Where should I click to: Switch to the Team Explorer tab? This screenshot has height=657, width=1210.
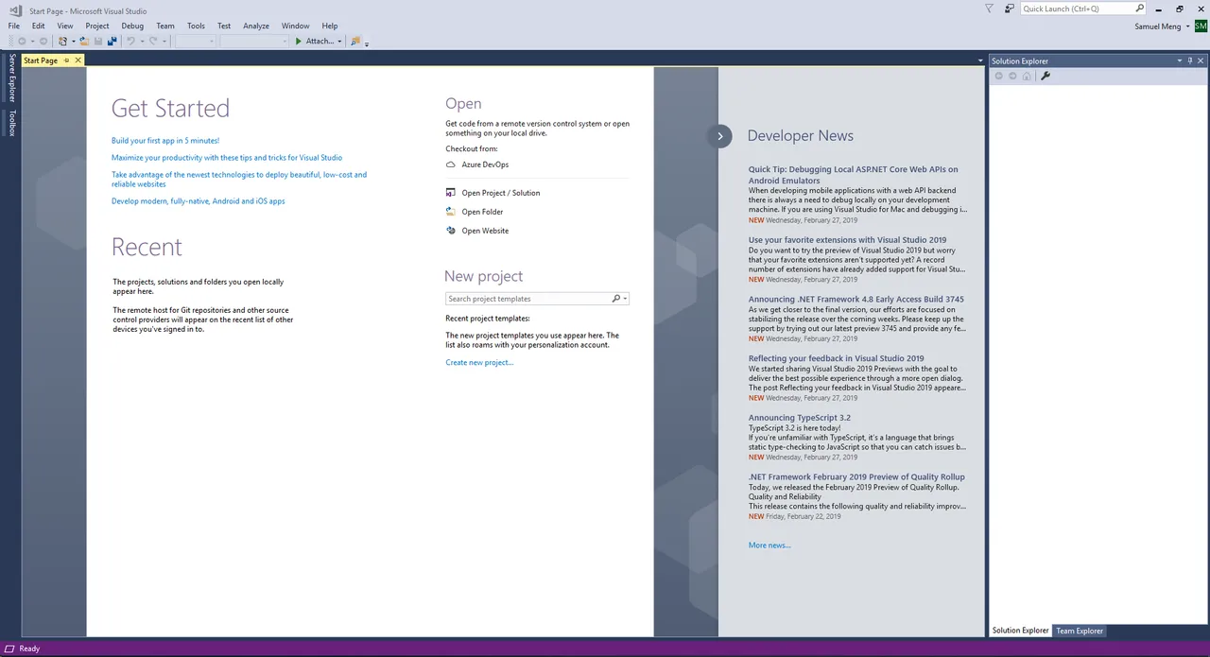(1080, 631)
